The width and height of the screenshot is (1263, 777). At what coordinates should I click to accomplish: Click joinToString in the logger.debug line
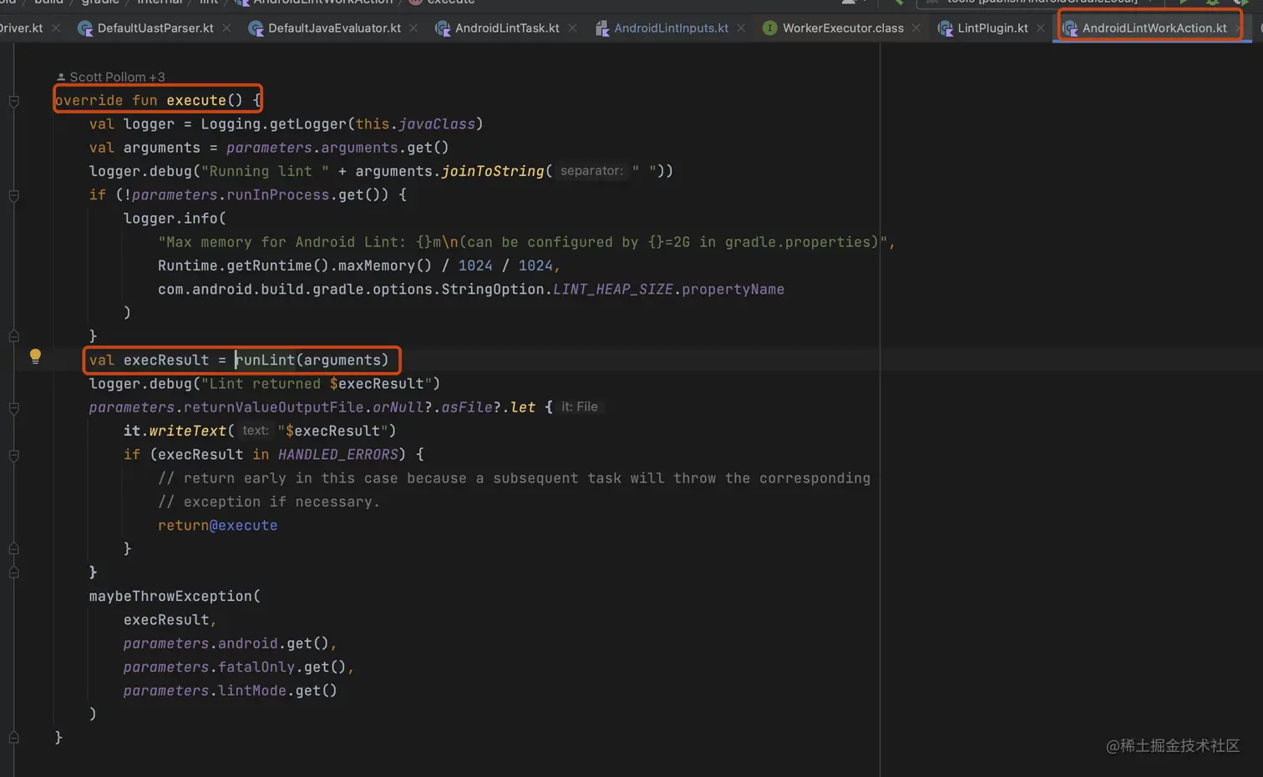493,171
